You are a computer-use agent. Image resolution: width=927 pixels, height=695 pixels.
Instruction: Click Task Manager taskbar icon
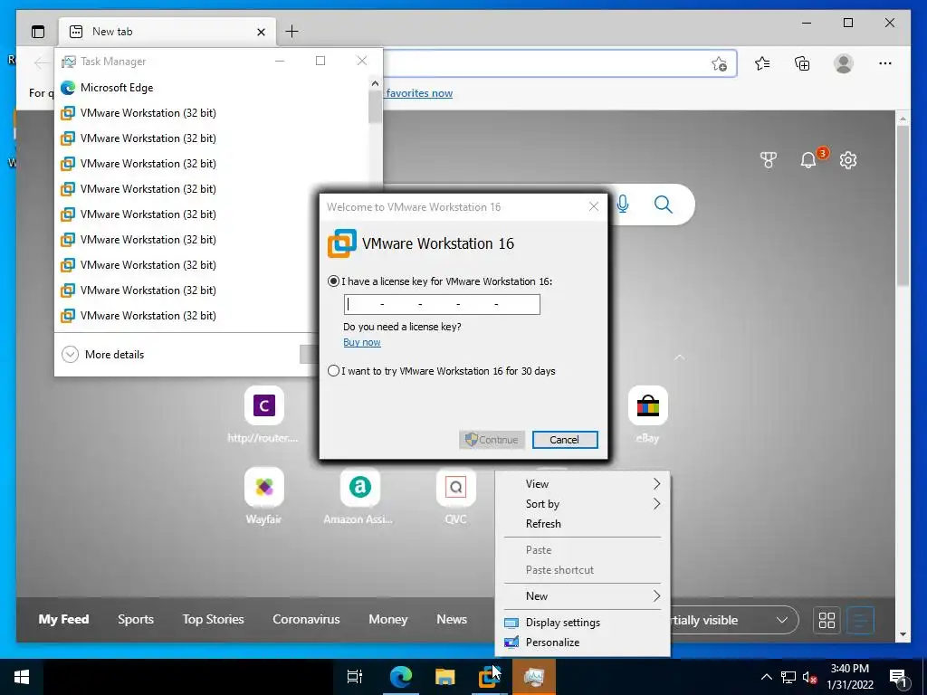coord(534,677)
